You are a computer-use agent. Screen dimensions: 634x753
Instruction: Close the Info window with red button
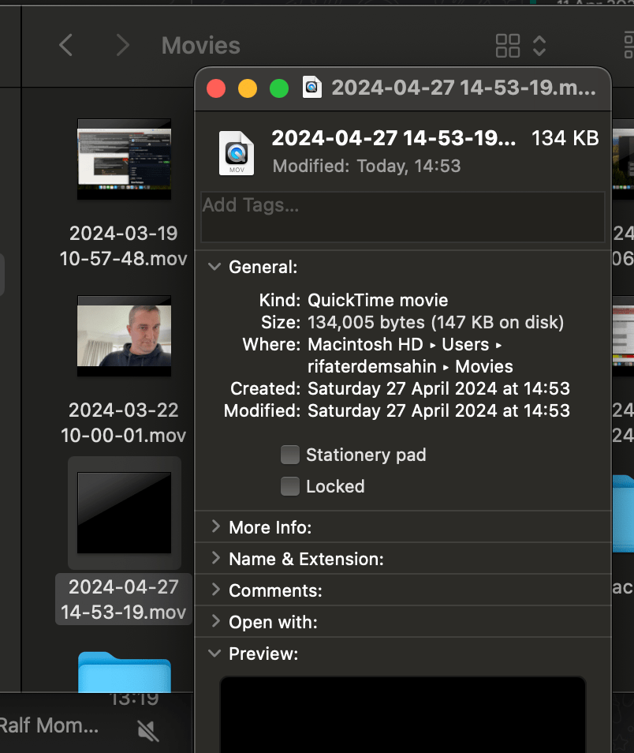tap(216, 88)
